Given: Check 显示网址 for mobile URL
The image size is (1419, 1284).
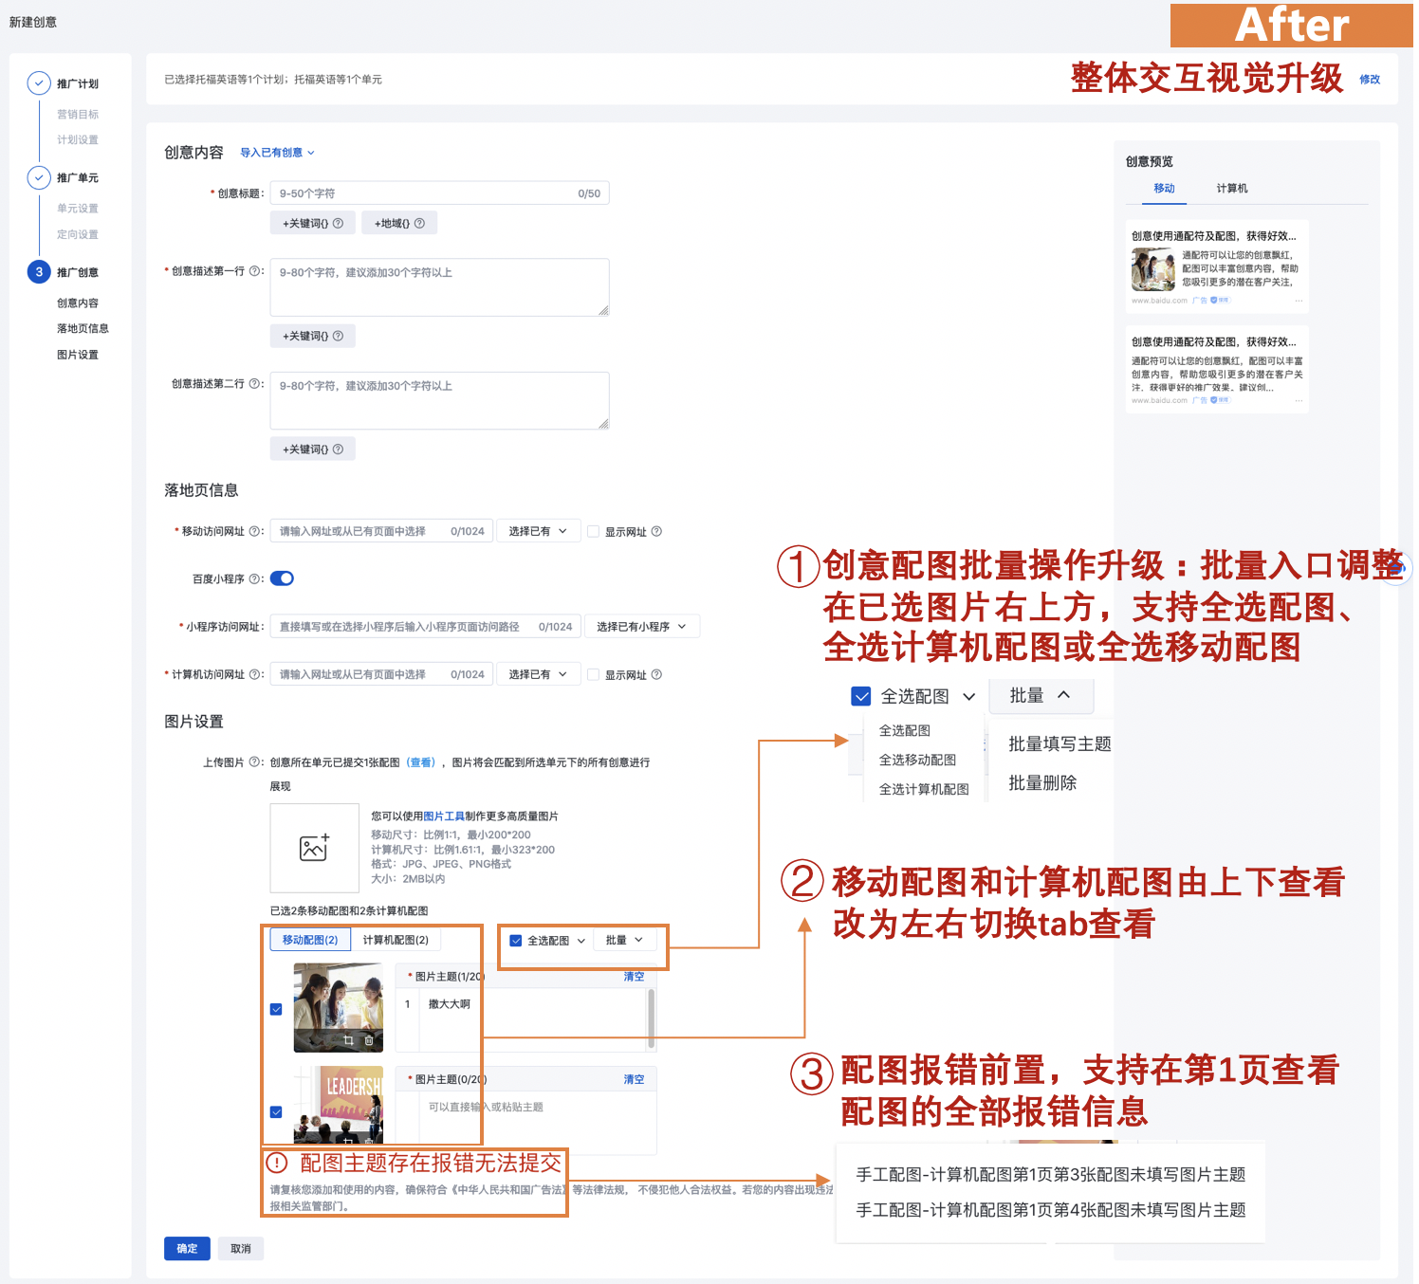Looking at the screenshot, I should click(x=593, y=532).
